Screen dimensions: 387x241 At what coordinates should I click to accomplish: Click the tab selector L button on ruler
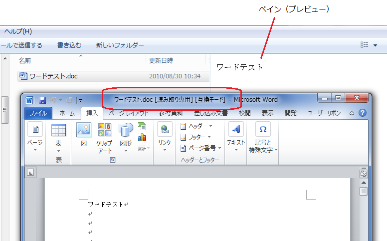(x=30, y=173)
